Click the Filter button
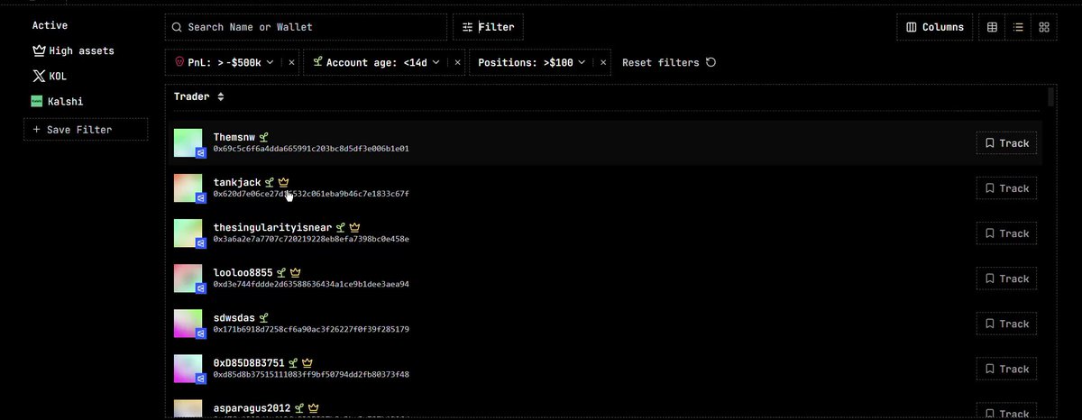Screen dimensions: 1082x420 488,27
